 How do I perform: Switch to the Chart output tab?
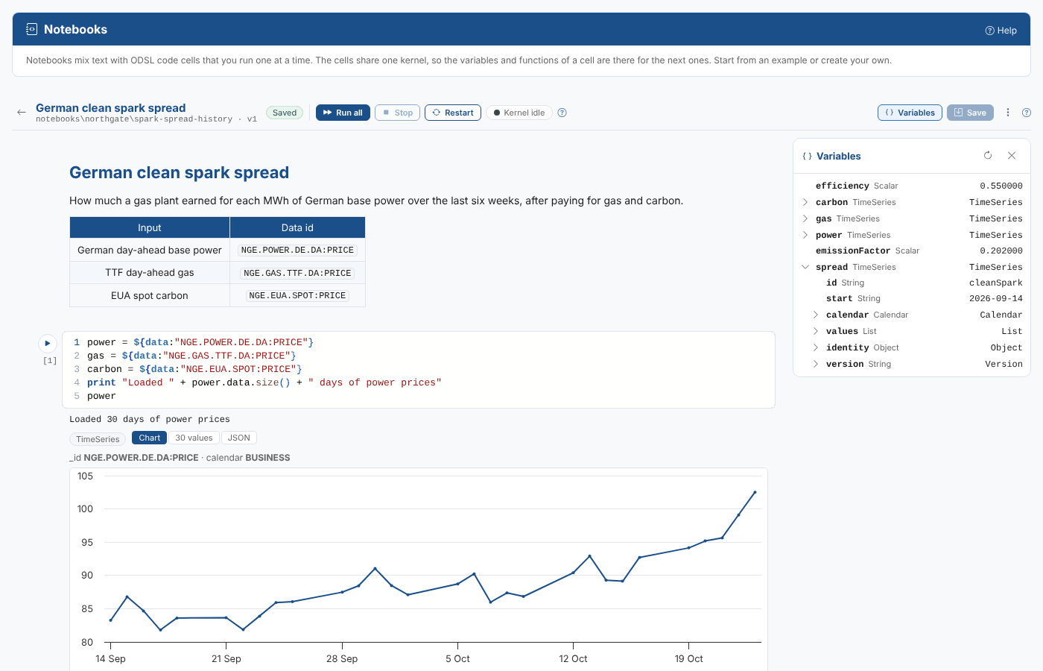(x=149, y=438)
